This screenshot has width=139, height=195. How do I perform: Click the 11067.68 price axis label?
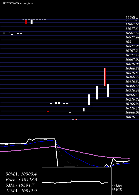click(132, 24)
